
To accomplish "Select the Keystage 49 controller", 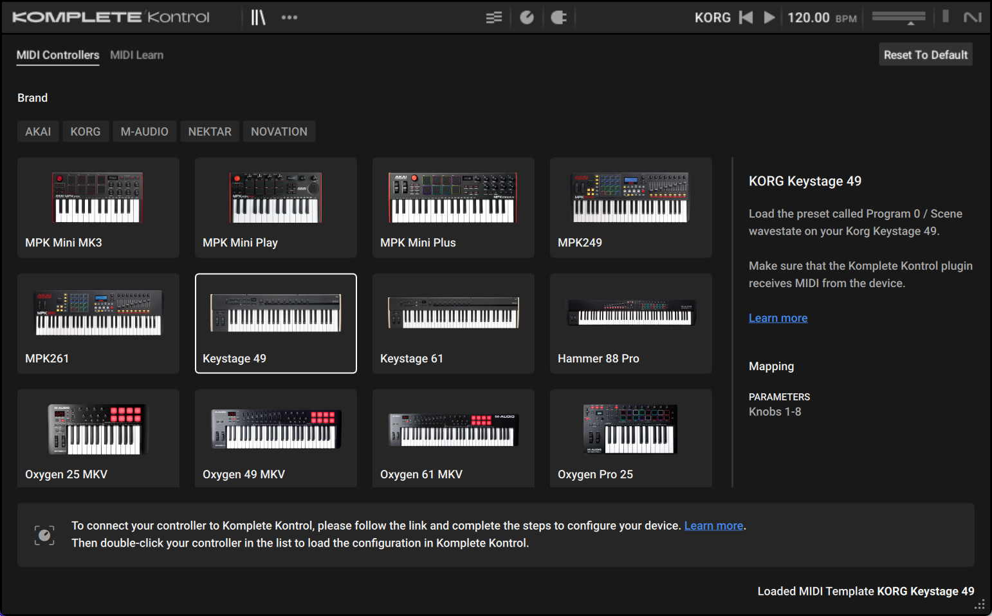I will 276,324.
